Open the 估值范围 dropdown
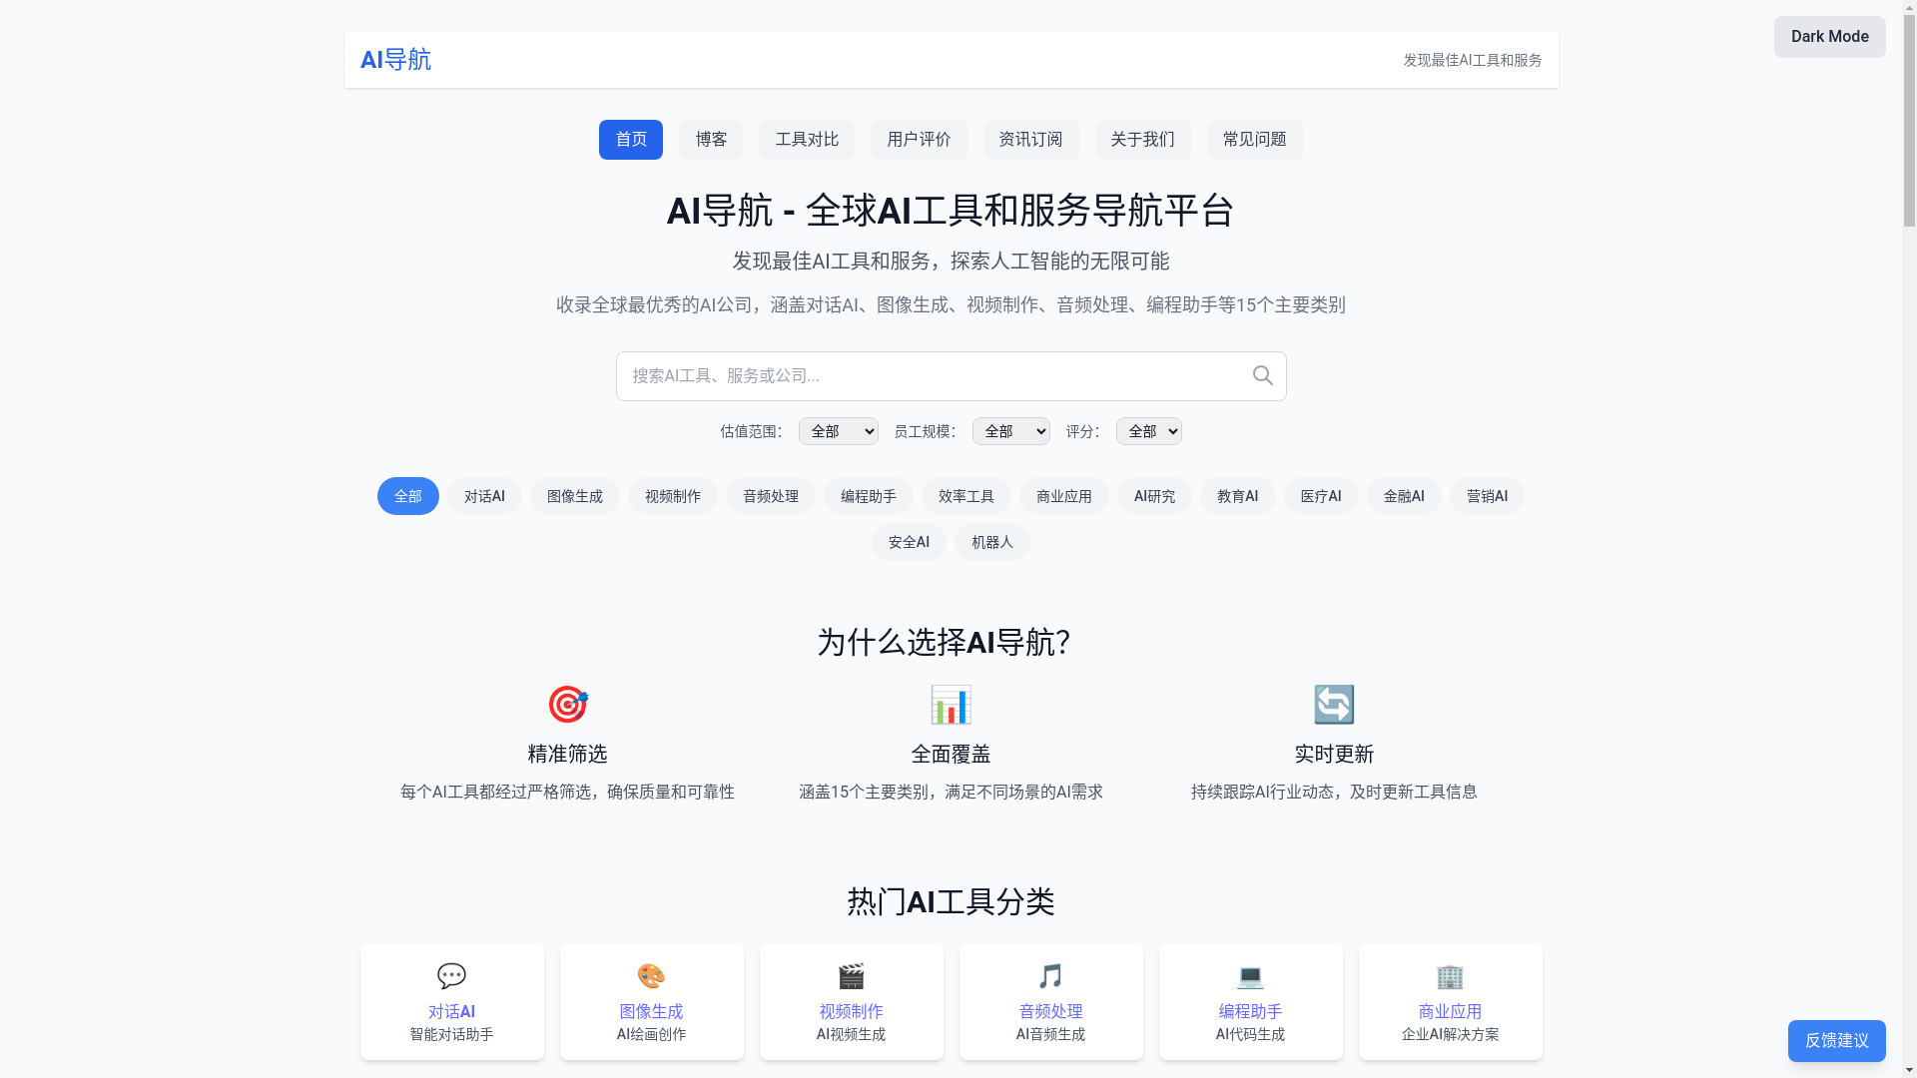Viewport: 1917px width, 1078px height. 838,431
